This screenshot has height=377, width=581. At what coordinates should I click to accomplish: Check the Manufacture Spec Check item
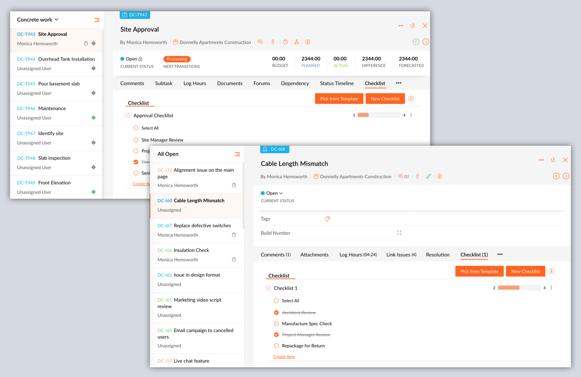[276, 324]
